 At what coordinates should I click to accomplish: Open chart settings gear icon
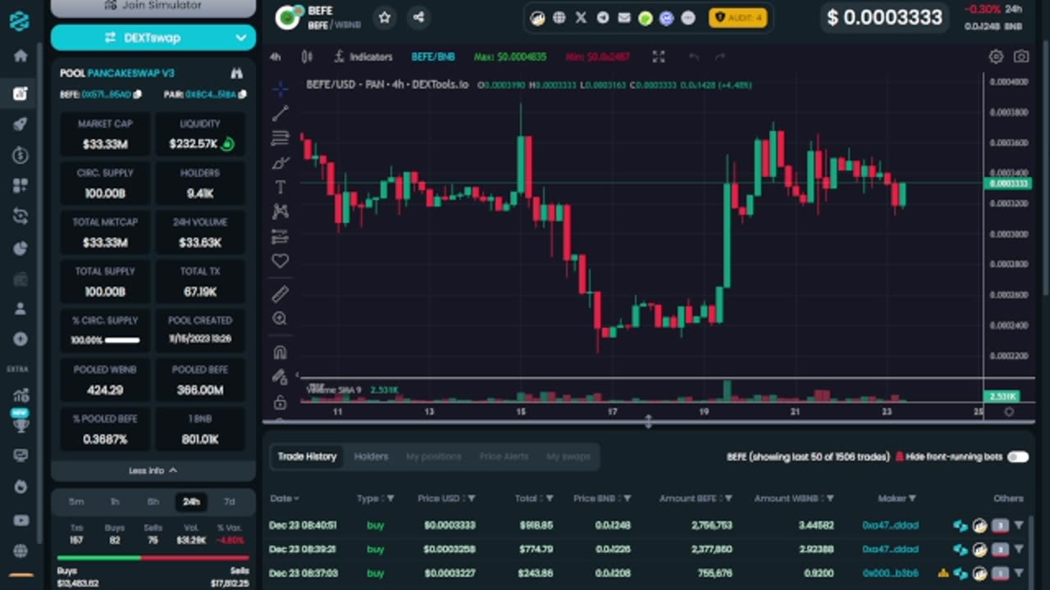click(x=996, y=57)
